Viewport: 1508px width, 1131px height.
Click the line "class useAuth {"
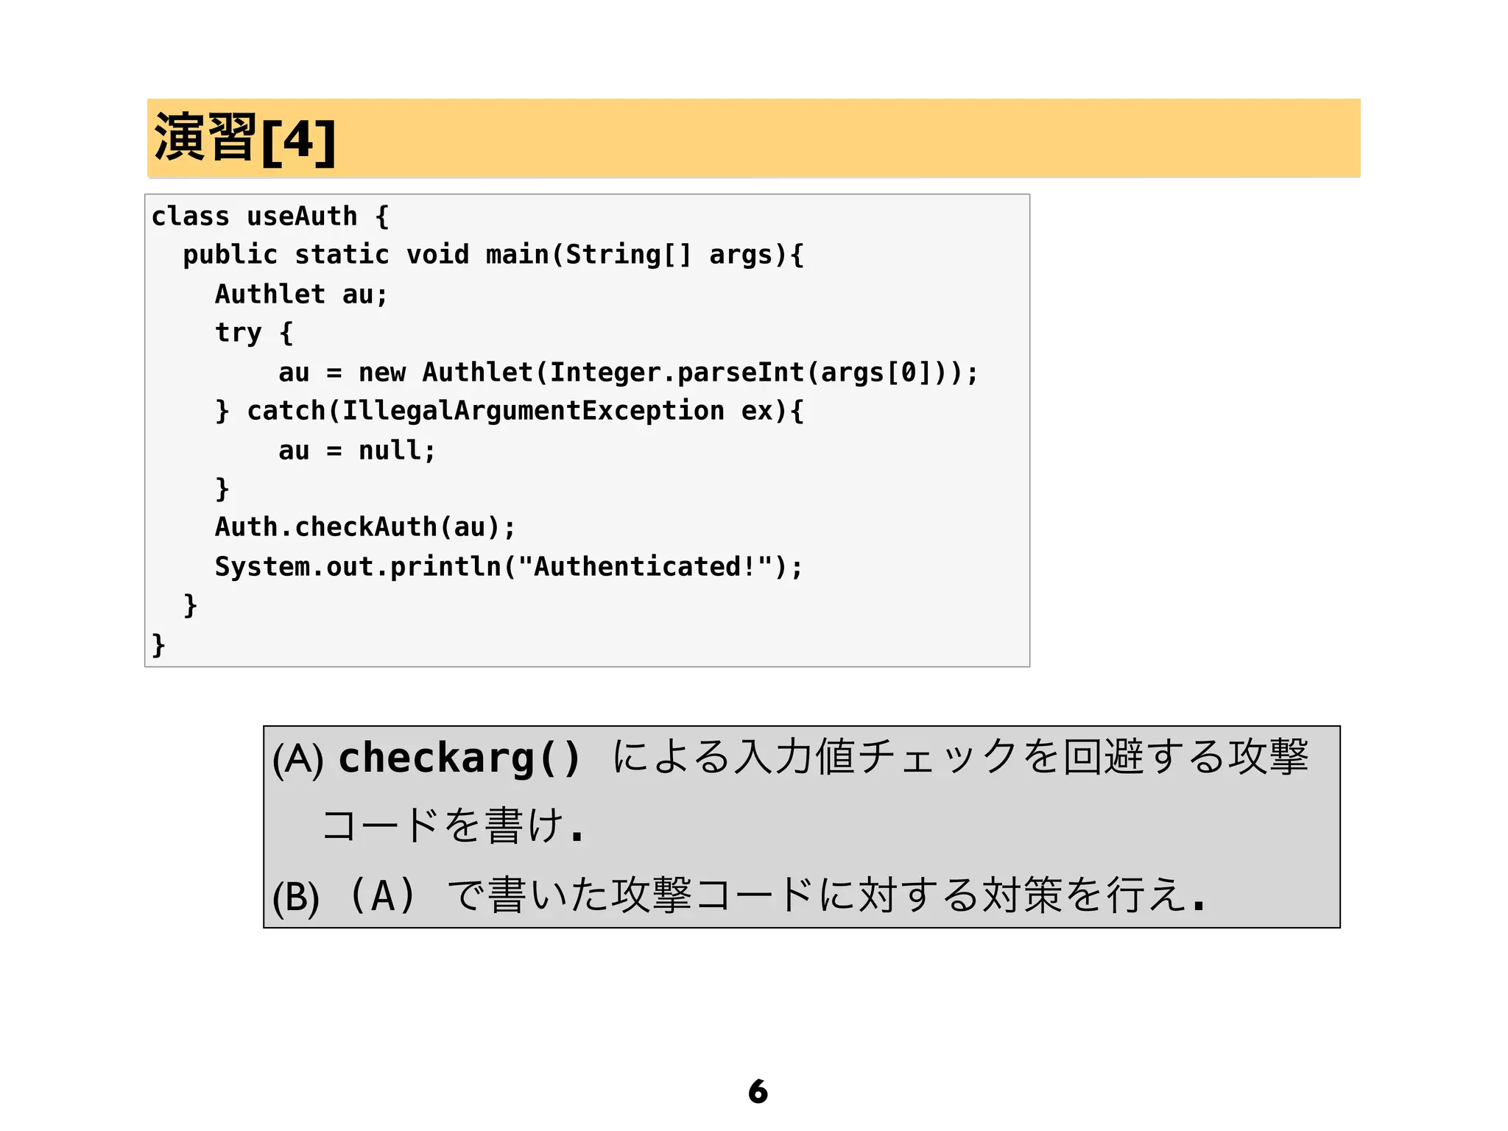coord(270,216)
